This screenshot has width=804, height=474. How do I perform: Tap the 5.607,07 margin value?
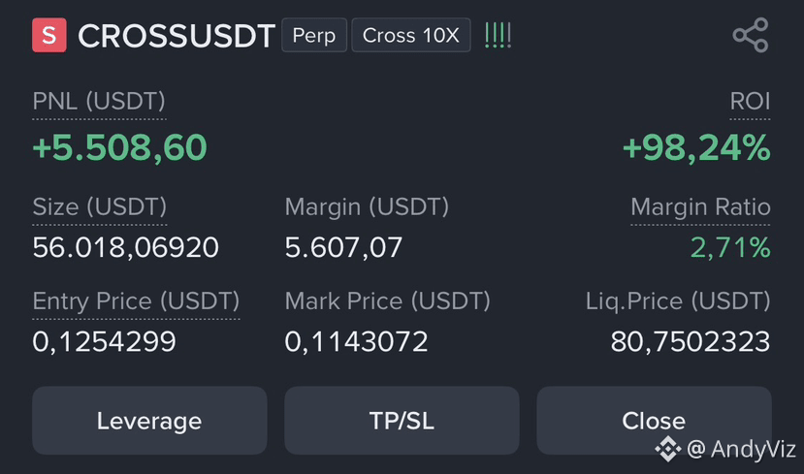coord(343,247)
